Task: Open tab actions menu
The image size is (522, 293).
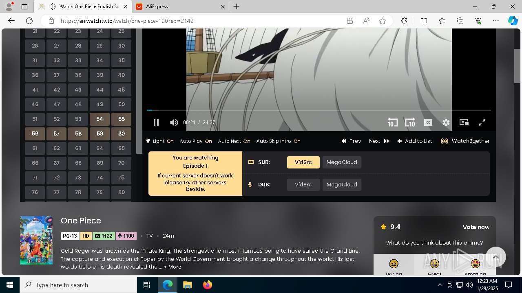Action: point(24,7)
